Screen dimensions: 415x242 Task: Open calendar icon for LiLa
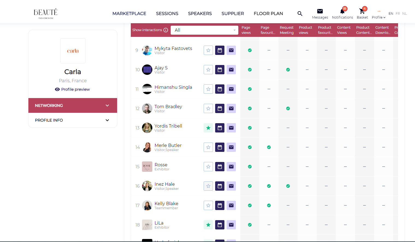(x=220, y=225)
